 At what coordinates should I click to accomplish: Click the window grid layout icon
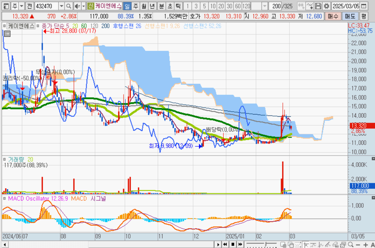283,244
